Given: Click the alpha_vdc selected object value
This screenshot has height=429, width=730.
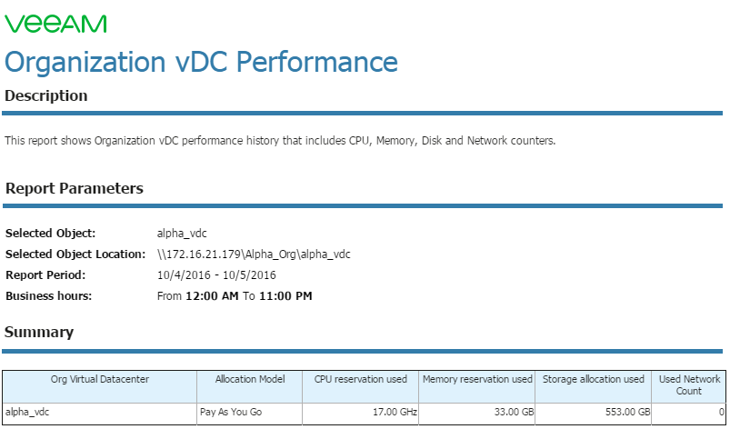Looking at the screenshot, I should (182, 233).
